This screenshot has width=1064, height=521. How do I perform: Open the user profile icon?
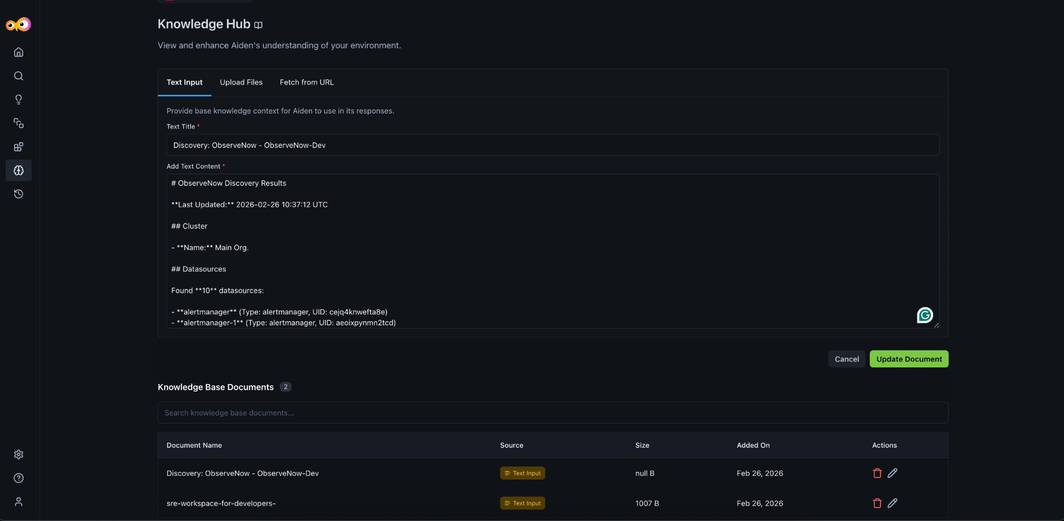pos(19,502)
